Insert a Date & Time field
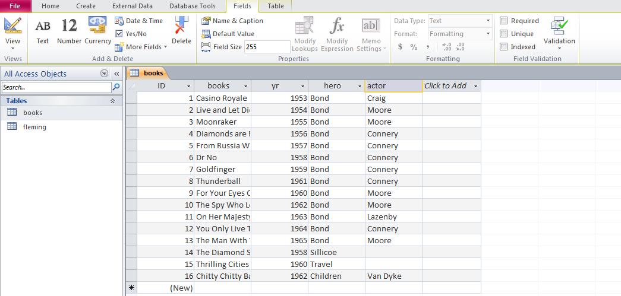This screenshot has height=296, width=621. click(139, 21)
